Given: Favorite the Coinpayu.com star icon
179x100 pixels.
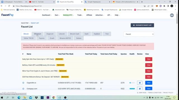Looking at the screenshot, I should (x=23, y=89).
